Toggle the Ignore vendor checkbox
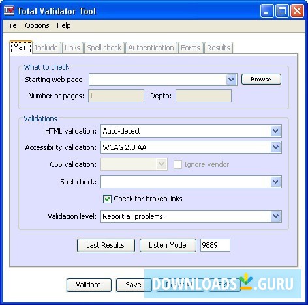 [177, 164]
